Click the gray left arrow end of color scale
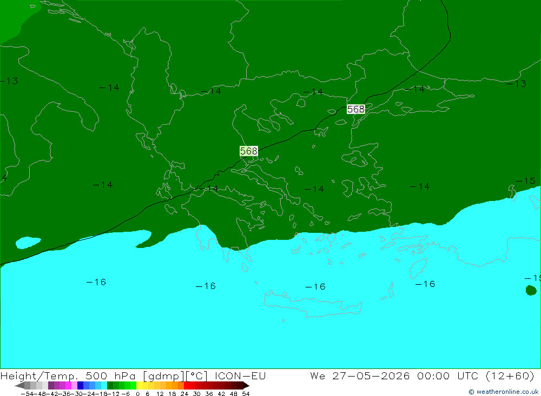This screenshot has height=396, width=541. pyautogui.click(x=19, y=385)
